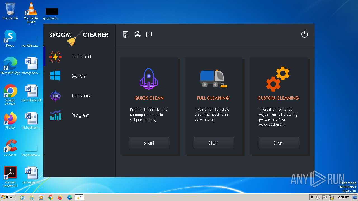358x201 pixels.
Task: Open the Windows Start menu
Action: (x=8, y=197)
